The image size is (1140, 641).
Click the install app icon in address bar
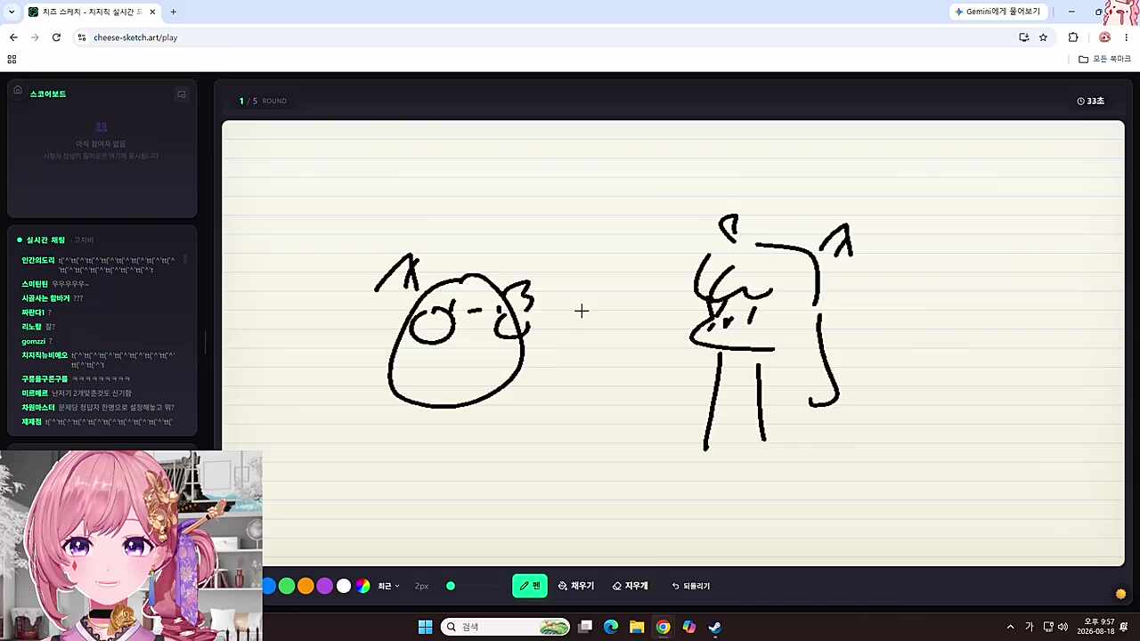coord(1024,37)
